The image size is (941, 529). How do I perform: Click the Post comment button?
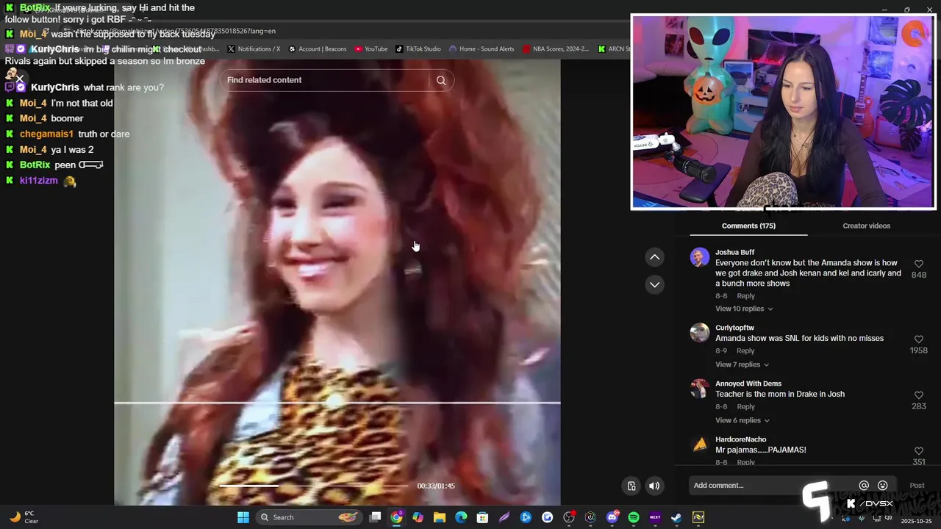click(917, 486)
